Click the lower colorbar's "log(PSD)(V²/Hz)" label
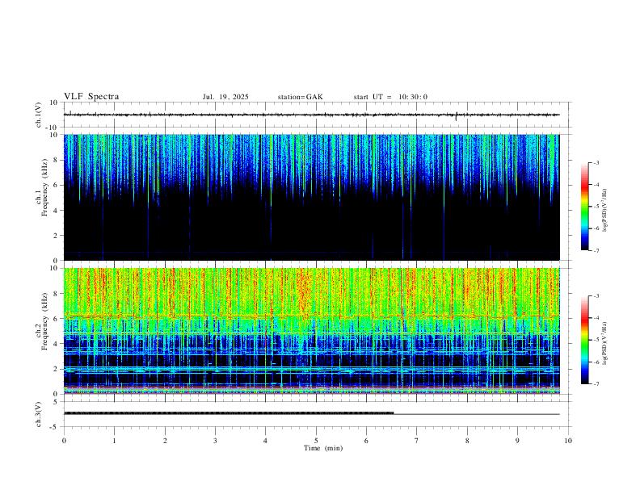Viewport: 640px width, 494px height. [x=605, y=343]
